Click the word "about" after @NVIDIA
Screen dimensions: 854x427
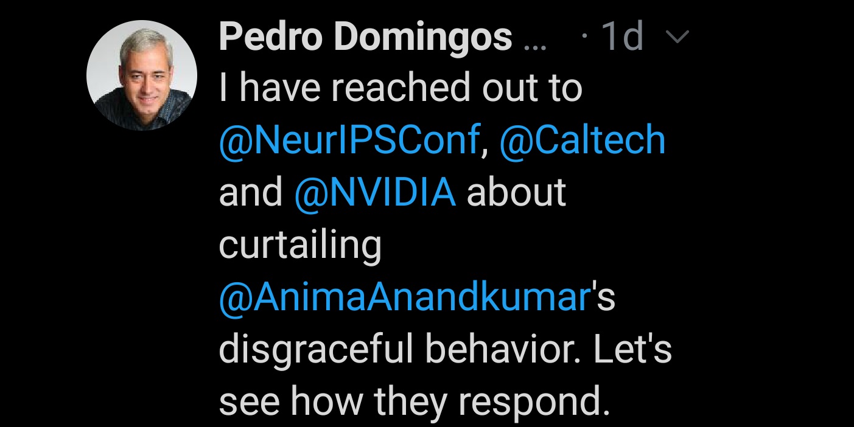[516, 193]
